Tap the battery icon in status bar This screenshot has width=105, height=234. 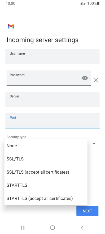tap(98, 3)
